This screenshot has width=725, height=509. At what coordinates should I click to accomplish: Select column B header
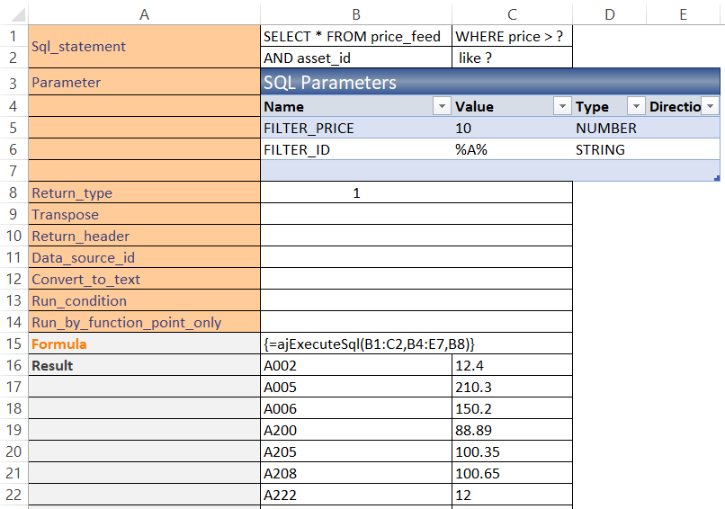[356, 14]
